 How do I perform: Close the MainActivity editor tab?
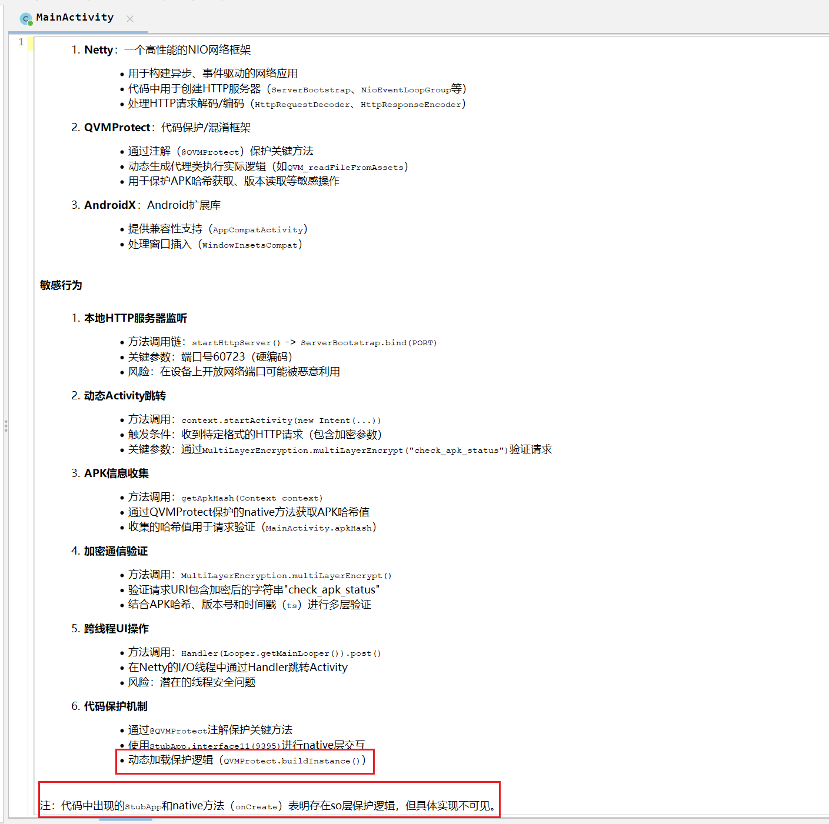[x=130, y=19]
